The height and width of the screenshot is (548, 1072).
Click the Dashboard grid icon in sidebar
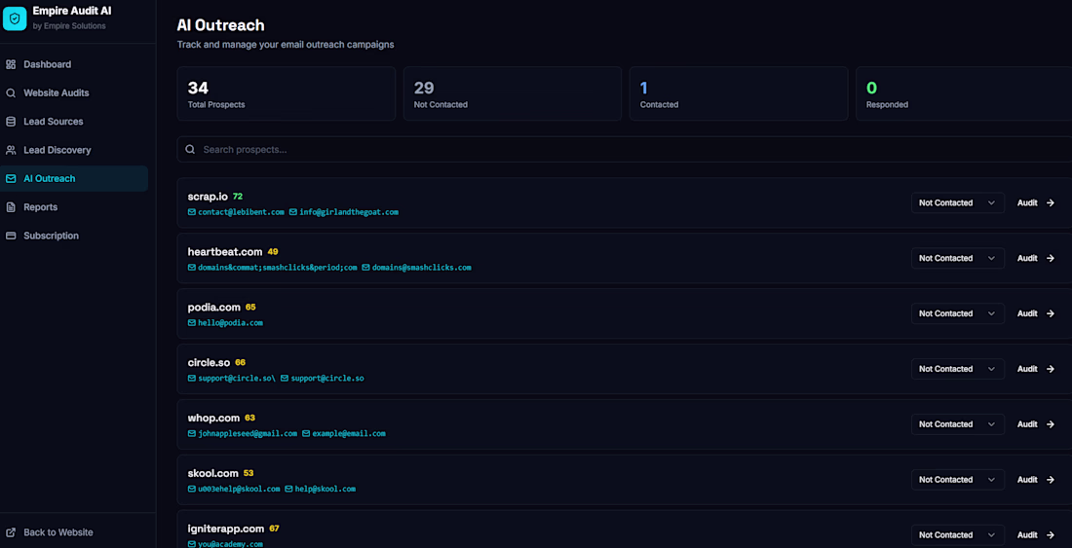tap(11, 64)
